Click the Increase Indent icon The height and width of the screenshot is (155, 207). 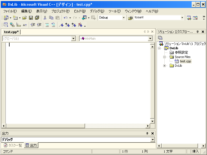pyautogui.click(x=39, y=25)
